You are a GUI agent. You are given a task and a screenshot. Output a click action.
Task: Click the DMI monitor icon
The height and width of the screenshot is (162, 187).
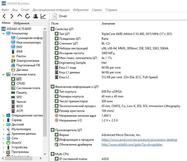click(x=13, y=47)
